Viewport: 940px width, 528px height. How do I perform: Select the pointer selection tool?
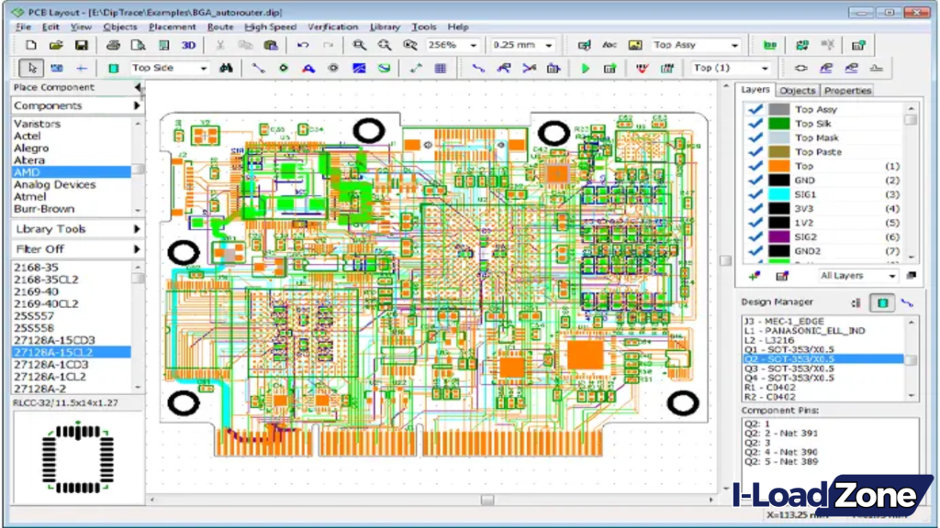30,67
